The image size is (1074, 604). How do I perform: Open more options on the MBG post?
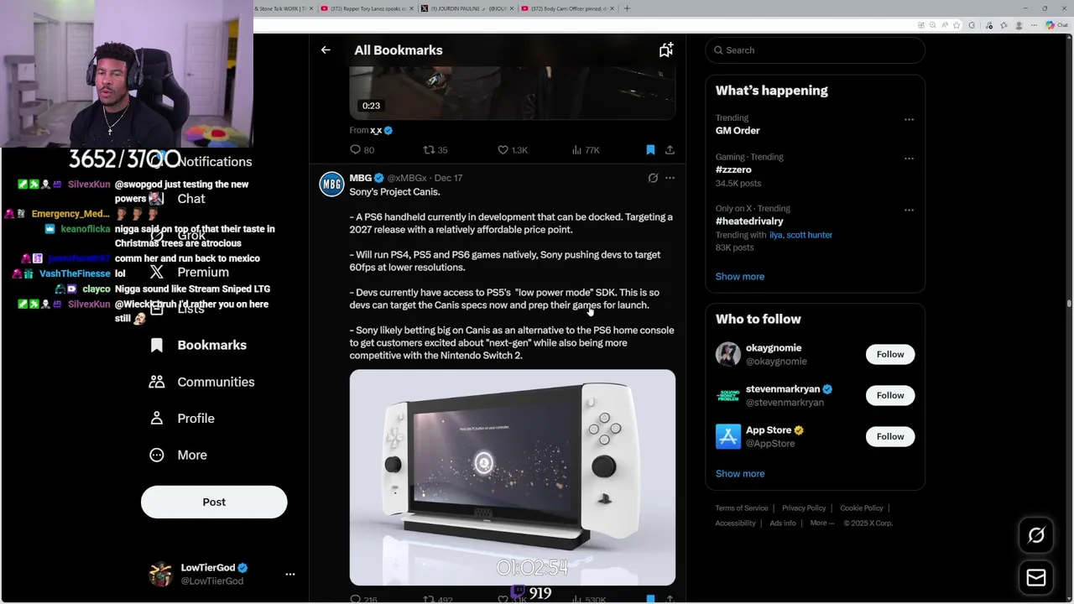[670, 178]
